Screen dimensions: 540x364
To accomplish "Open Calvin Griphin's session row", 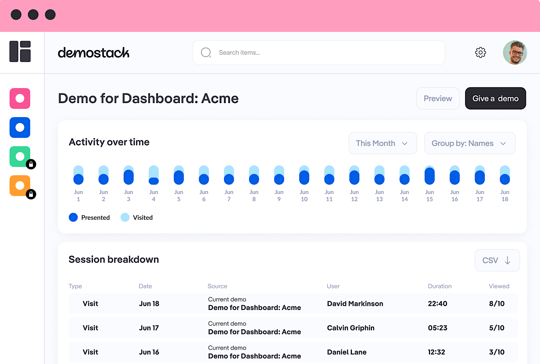I will (293, 328).
